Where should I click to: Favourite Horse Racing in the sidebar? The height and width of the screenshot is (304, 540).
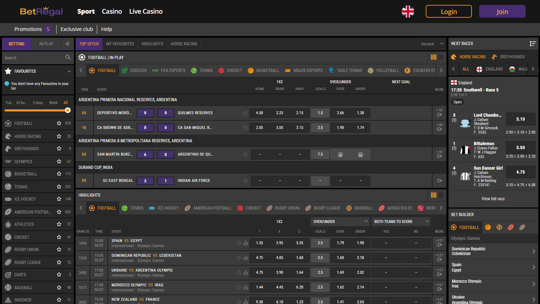pos(59,137)
